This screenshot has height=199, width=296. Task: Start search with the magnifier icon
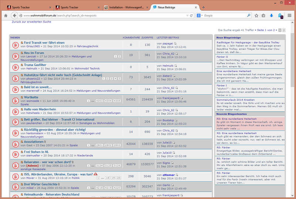point(249,16)
